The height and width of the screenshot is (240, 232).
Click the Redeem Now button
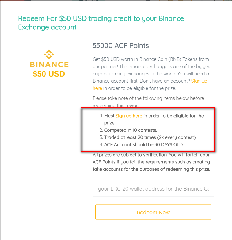click(x=153, y=212)
